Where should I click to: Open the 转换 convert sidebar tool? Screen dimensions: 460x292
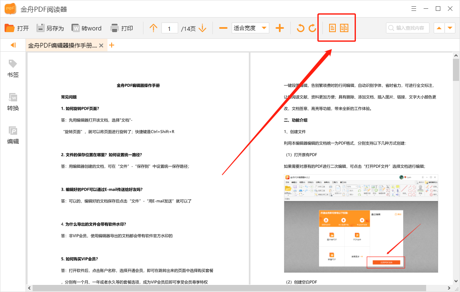(x=13, y=102)
